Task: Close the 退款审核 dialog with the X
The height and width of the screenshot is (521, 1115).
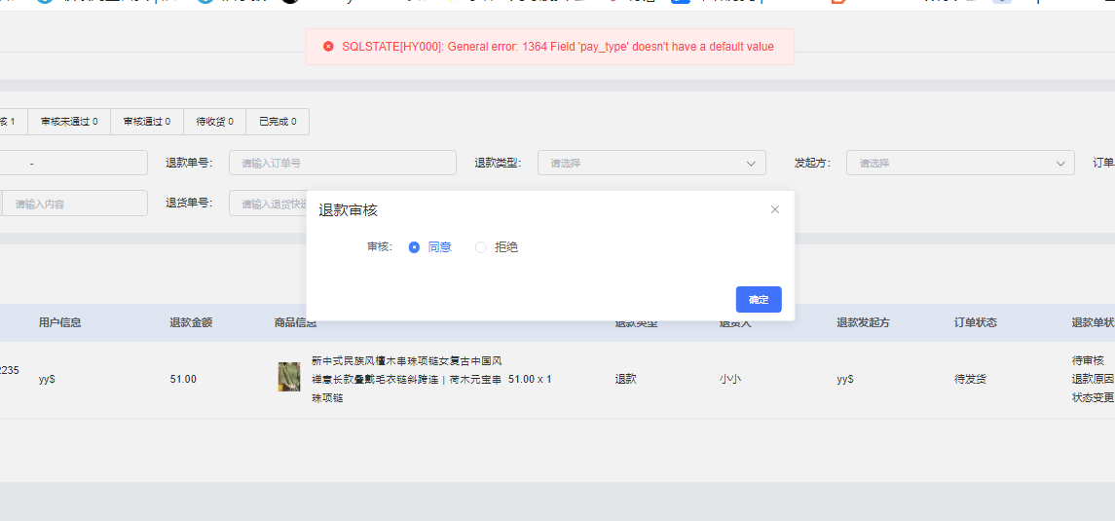Action: [x=775, y=209]
